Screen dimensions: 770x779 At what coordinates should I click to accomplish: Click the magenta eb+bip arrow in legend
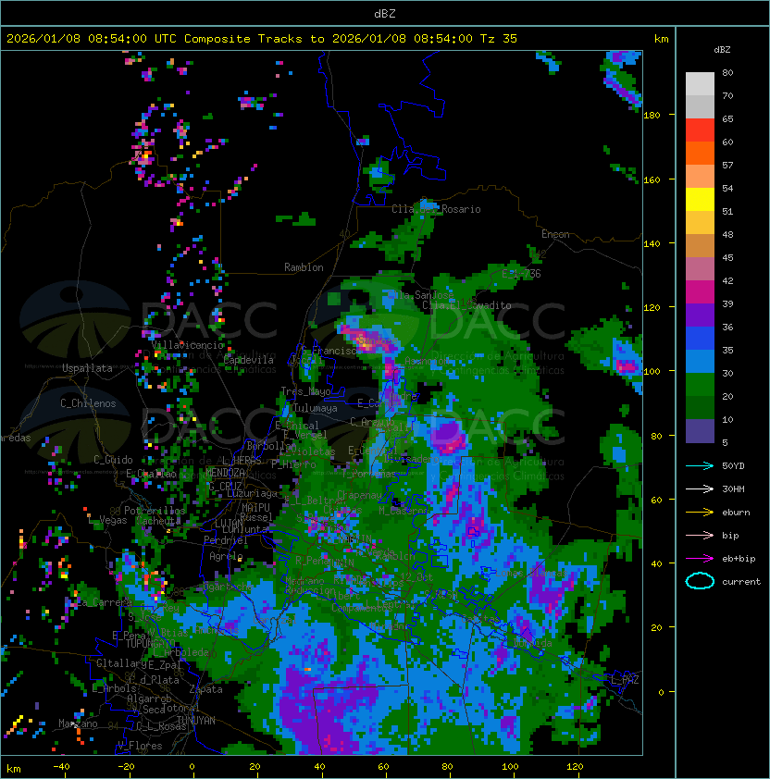(x=700, y=559)
